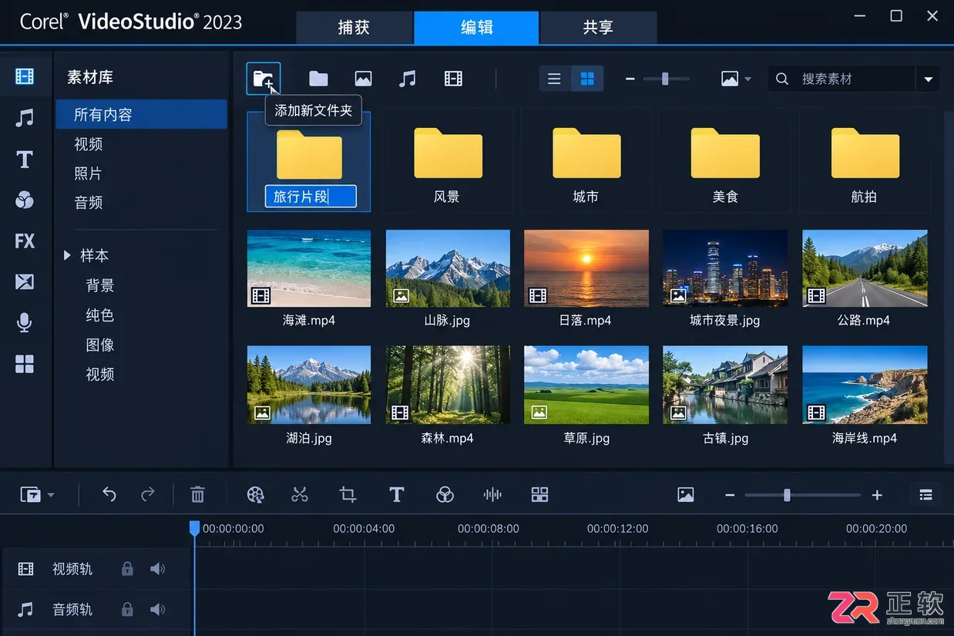Screen dimensions: 954x636
Task: Select 背景 under 样本
Action: [100, 285]
